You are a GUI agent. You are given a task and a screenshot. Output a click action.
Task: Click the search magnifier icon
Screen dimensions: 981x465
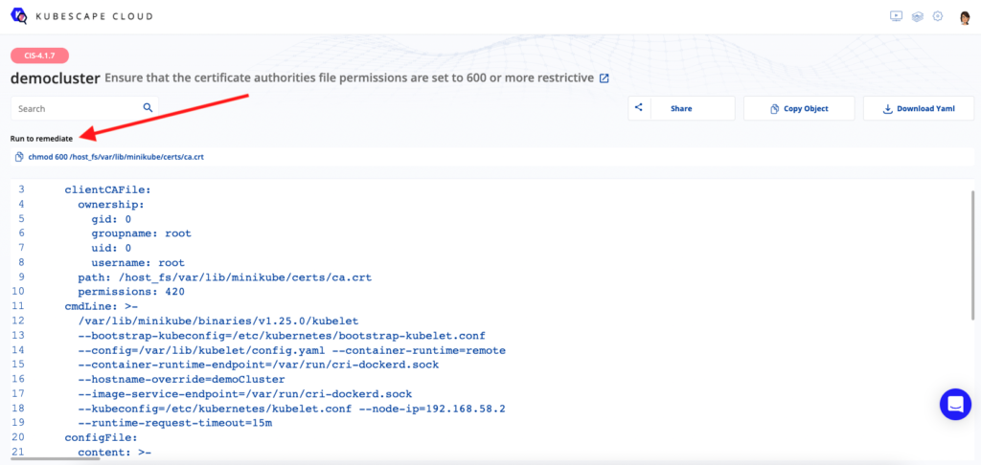[148, 107]
